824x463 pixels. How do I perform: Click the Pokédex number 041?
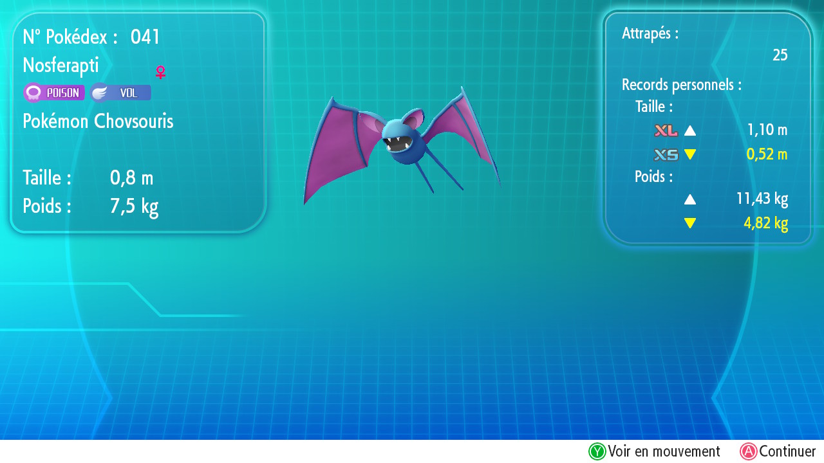(145, 37)
